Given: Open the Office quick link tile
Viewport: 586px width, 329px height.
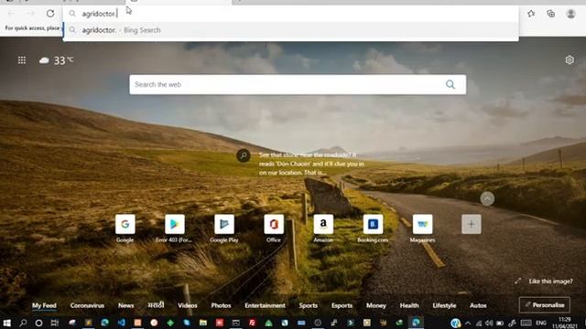Looking at the screenshot, I should click(274, 228).
